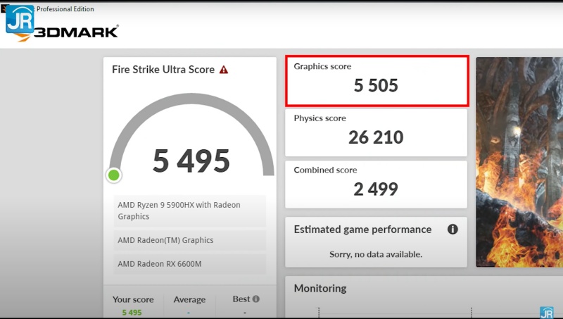Click the Physics score value 26 210
This screenshot has width=563, height=319.
376,137
